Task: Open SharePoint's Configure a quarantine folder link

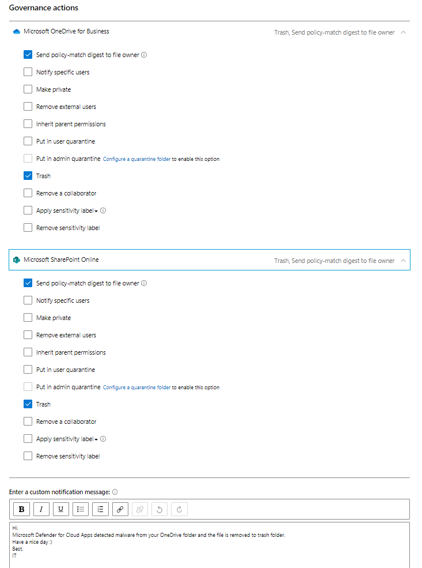Action: [136, 388]
